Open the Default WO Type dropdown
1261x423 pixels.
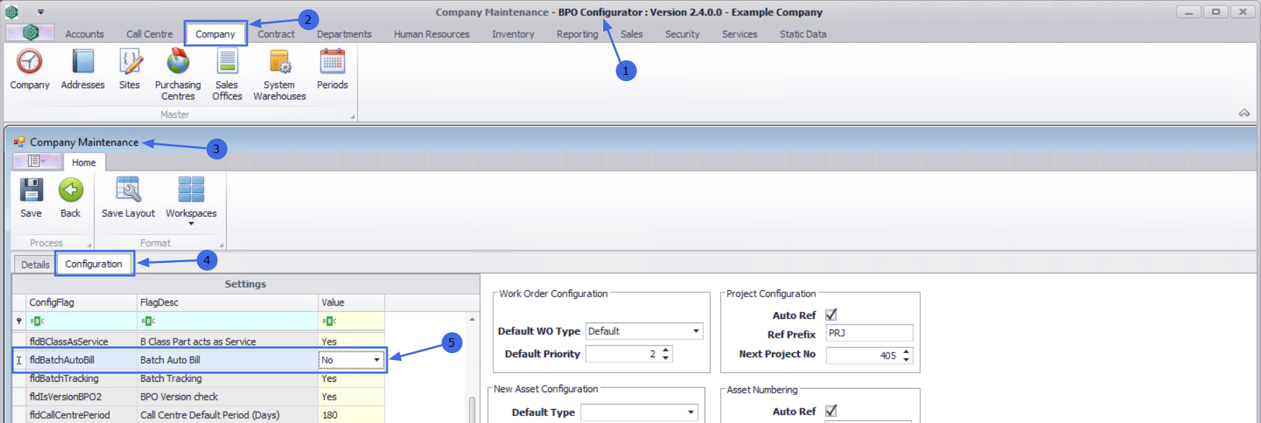(696, 331)
